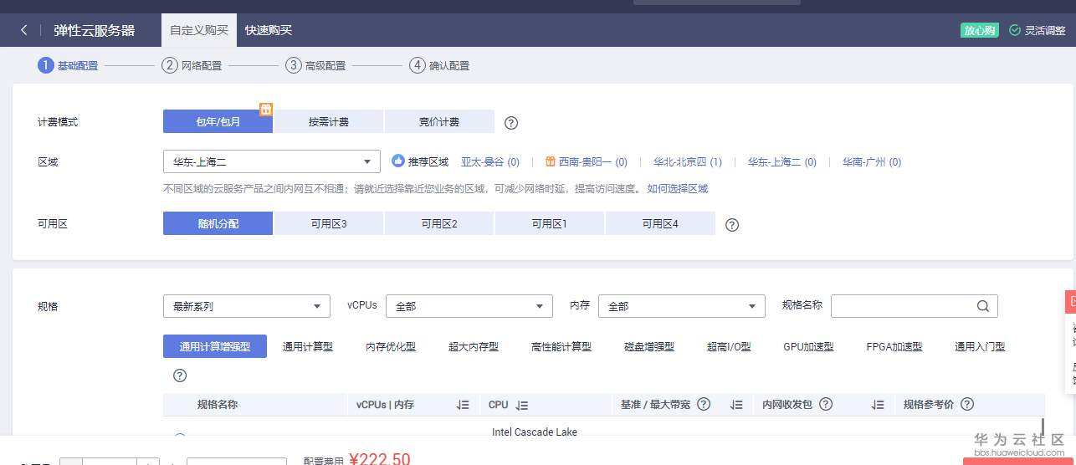Click the 华南-广州 (0) region link
This screenshot has width=1076, height=465.
(x=872, y=162)
